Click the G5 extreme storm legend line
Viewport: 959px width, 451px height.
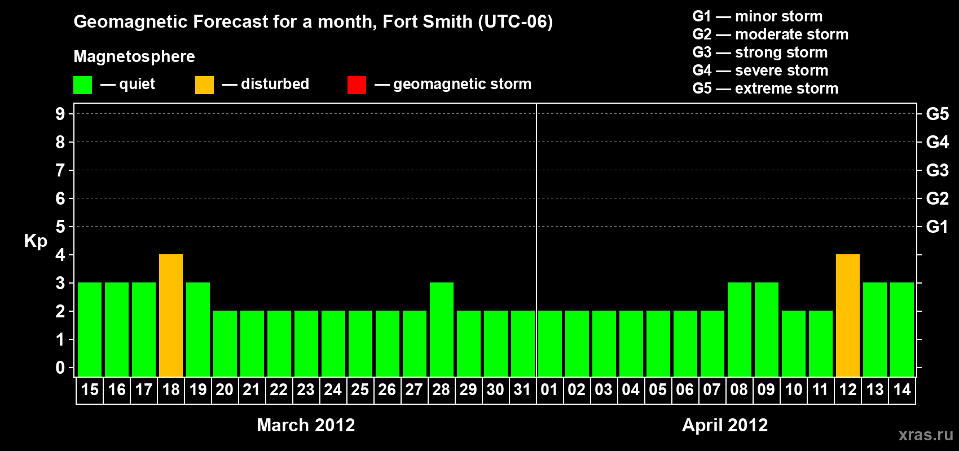click(x=766, y=89)
